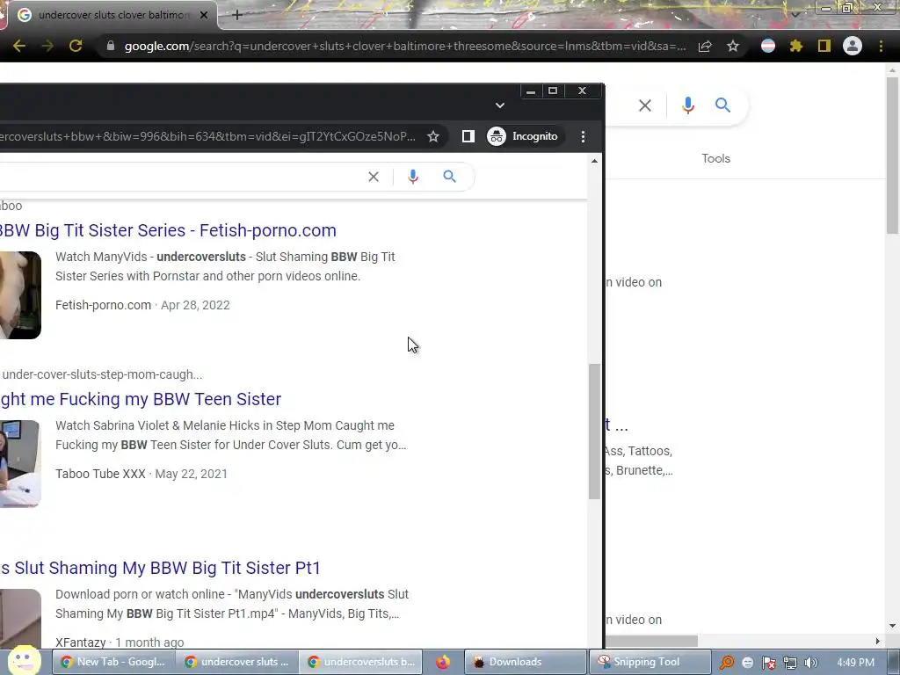Open Tools in rear Google results

point(715,158)
